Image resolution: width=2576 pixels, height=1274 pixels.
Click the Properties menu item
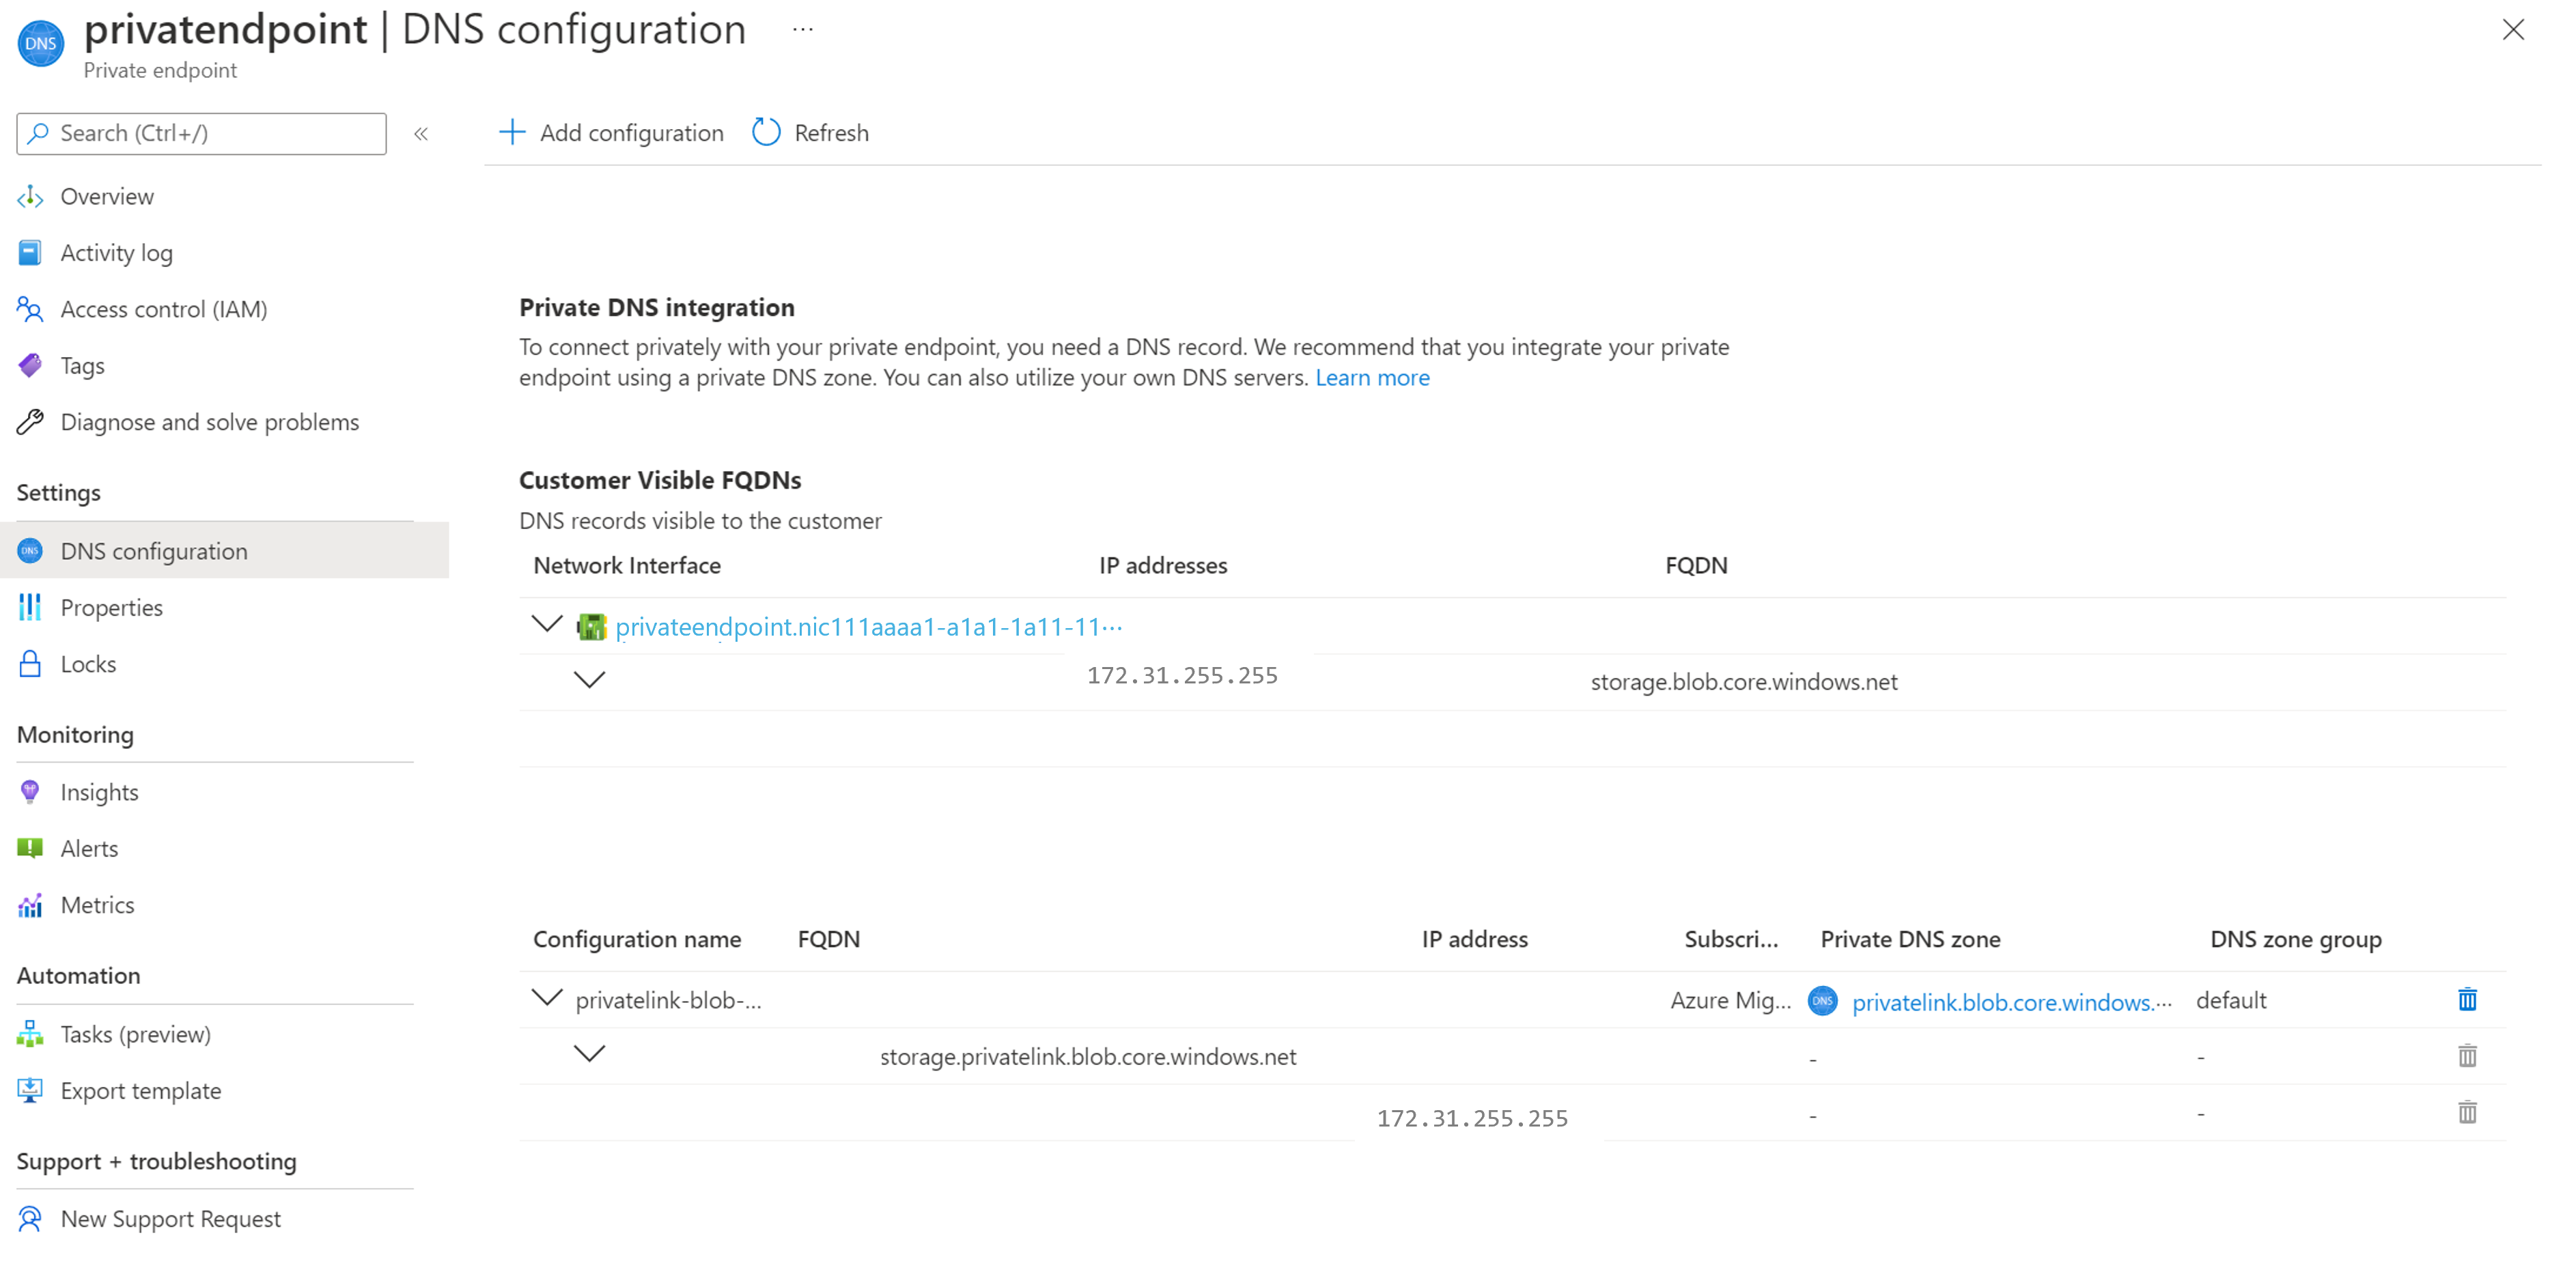click(x=110, y=606)
